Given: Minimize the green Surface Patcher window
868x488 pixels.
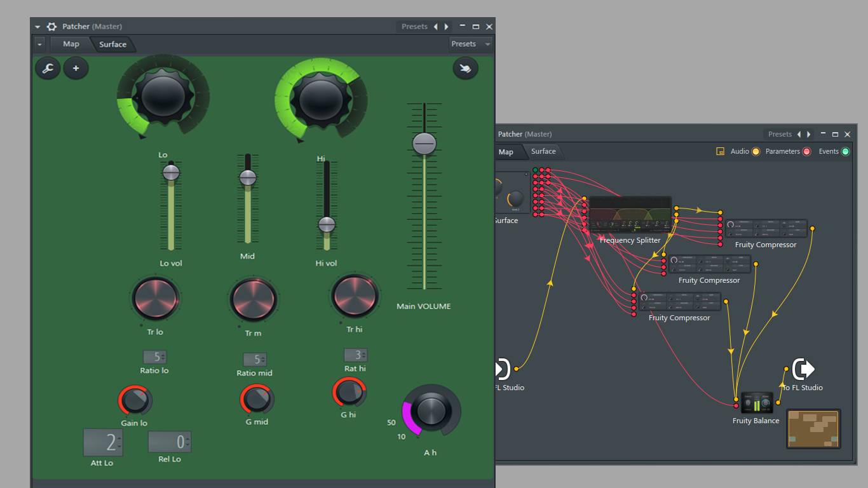Looking at the screenshot, I should click(463, 27).
